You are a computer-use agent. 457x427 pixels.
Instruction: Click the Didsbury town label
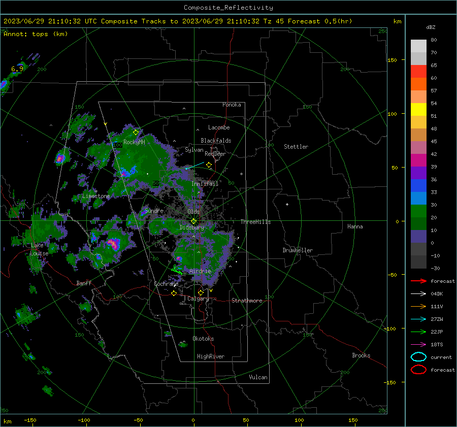coord(191,227)
